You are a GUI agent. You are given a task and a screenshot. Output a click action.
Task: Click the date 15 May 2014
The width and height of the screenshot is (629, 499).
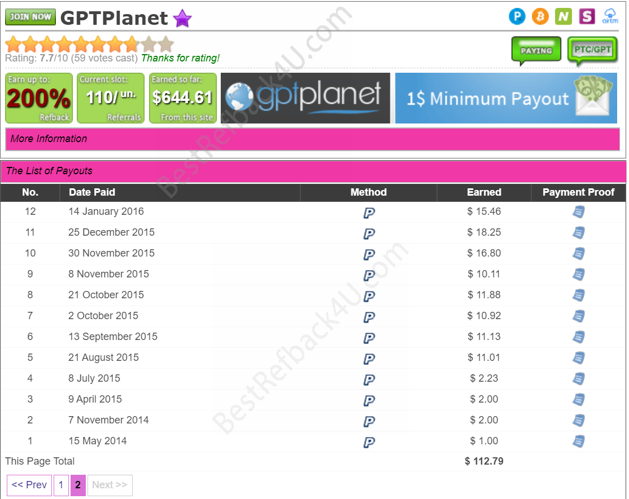tap(98, 441)
